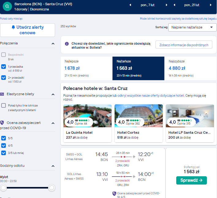Open Hotel Cortez photo

point(139,116)
